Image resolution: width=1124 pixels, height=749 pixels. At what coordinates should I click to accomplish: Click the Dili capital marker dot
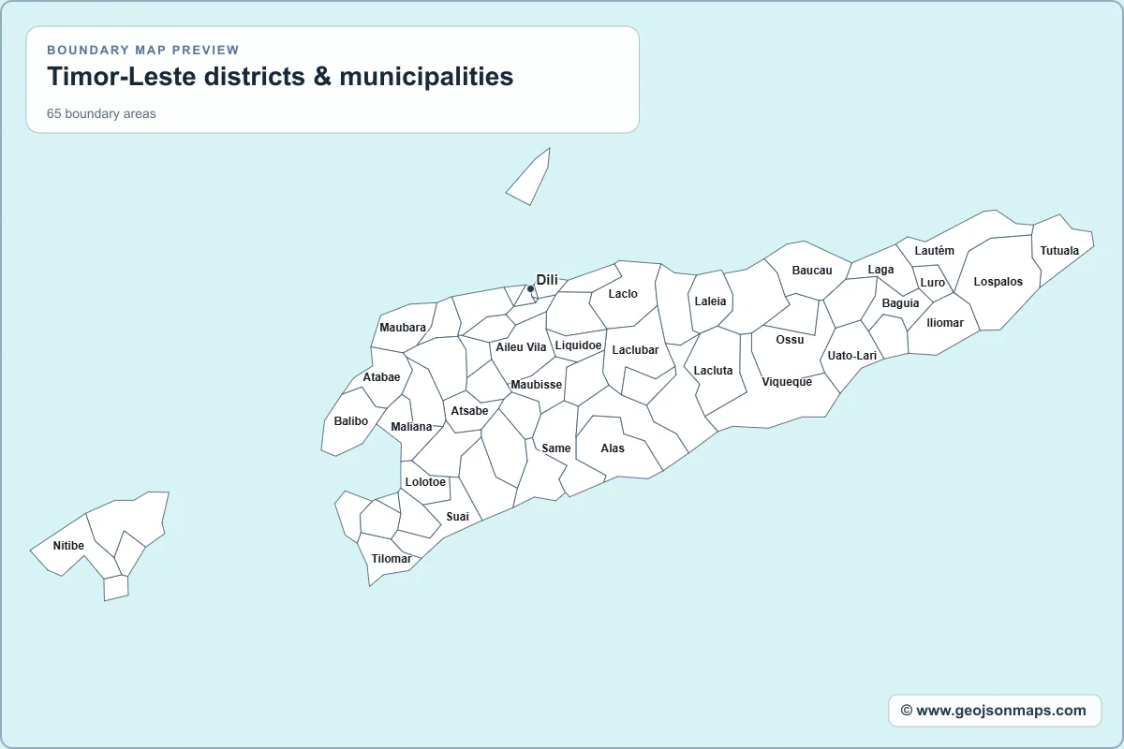530,288
